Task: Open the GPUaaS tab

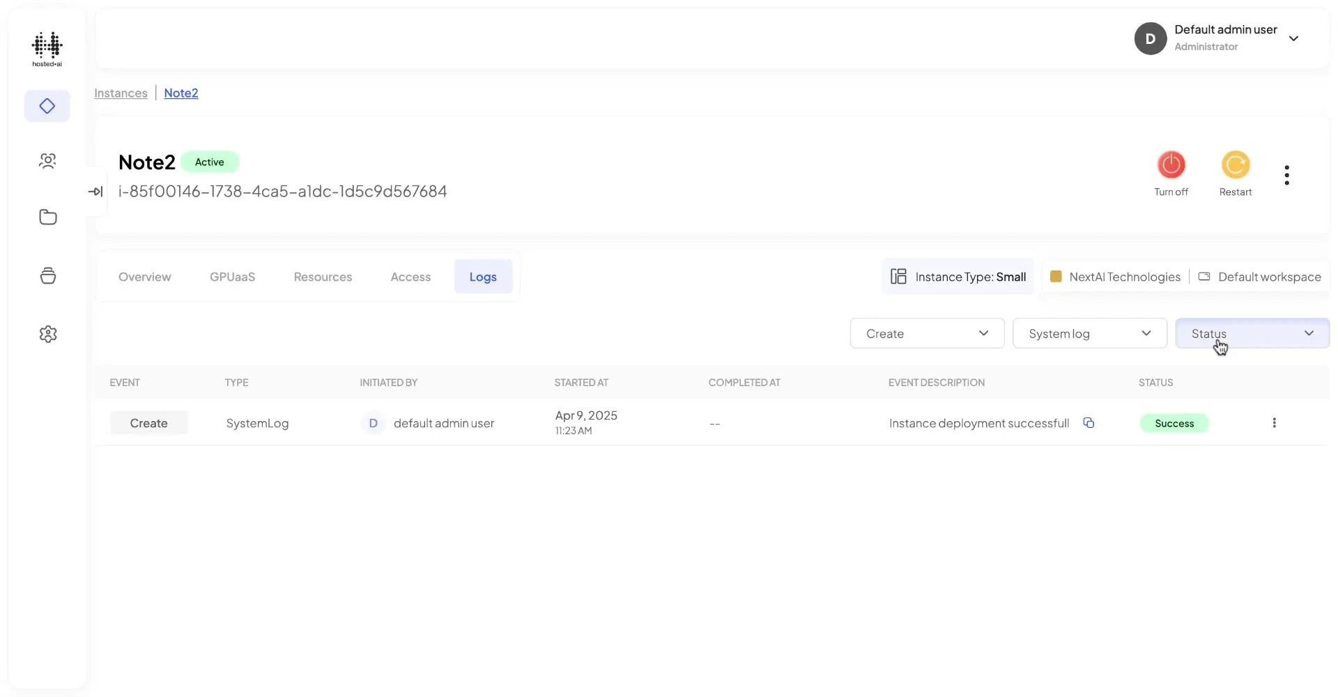Action: click(232, 277)
